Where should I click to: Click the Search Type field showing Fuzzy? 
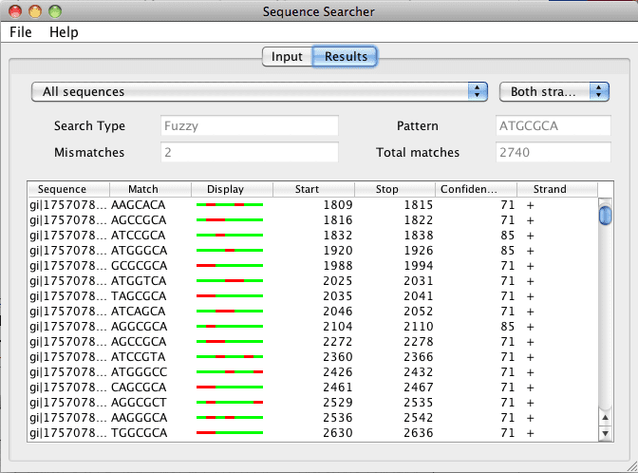249,126
